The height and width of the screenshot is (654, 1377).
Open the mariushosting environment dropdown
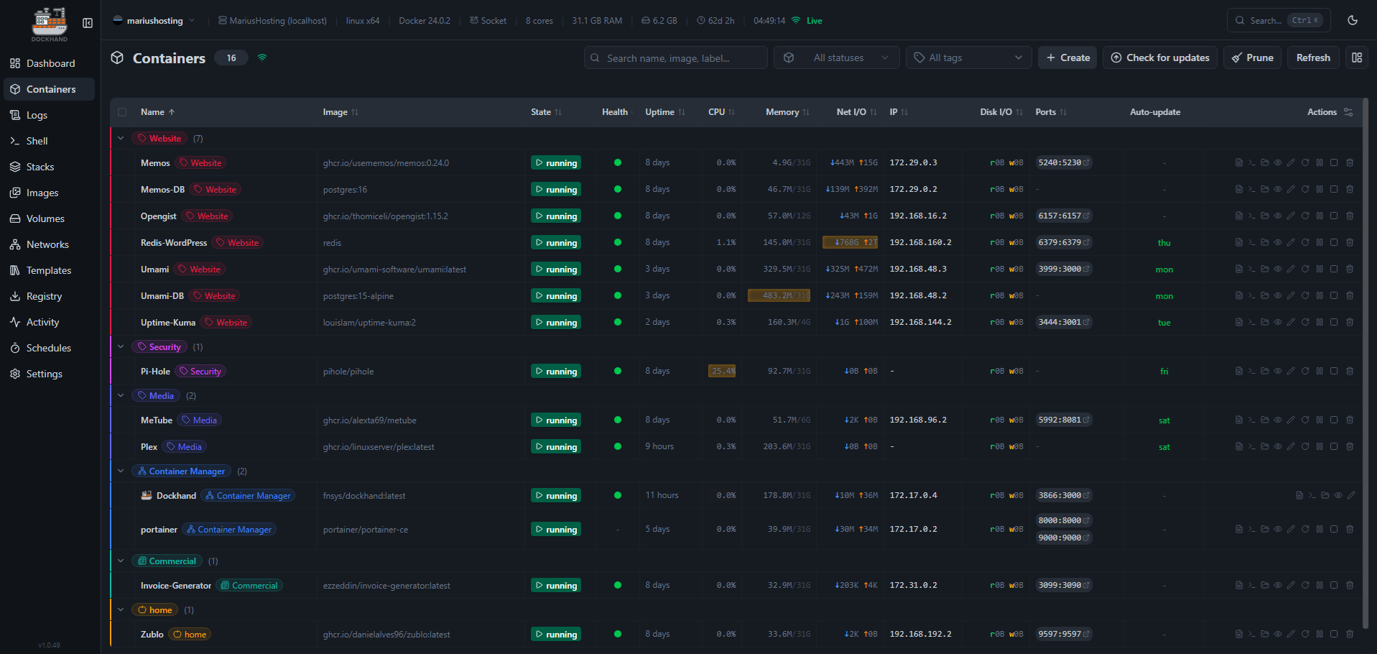pyautogui.click(x=154, y=21)
